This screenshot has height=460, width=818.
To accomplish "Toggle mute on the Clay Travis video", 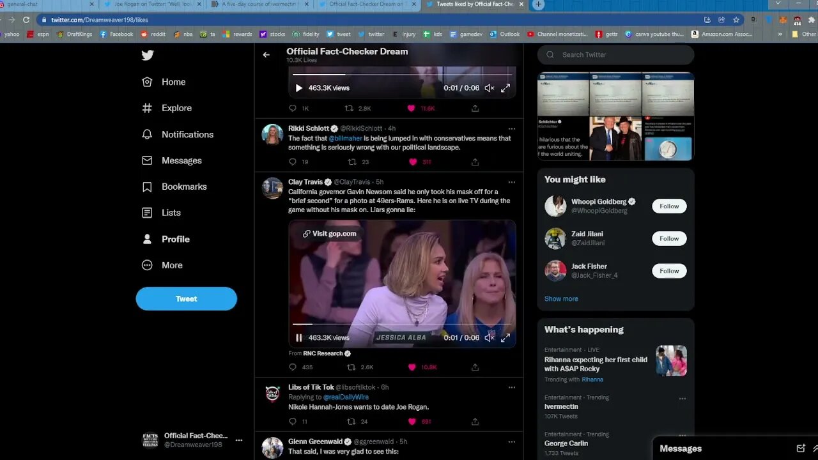I will [489, 338].
